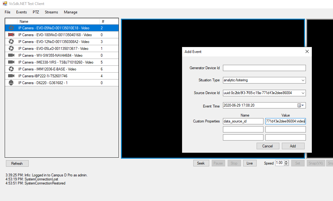Screen dimensions: 333x201
Task: Click the camera icon for EVO-05LxD-001135013617
Action: coord(11,48)
